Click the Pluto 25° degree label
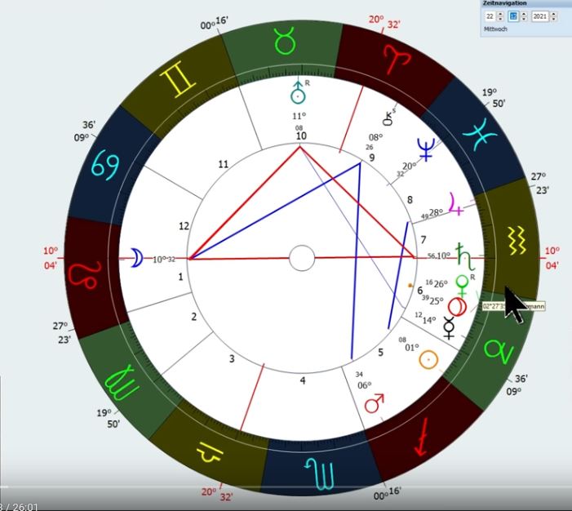The image size is (572, 511). (x=437, y=300)
